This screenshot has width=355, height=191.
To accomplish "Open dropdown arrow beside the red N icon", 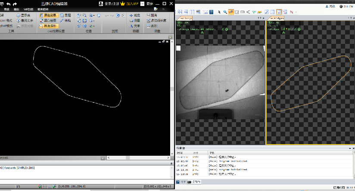I will [296, 12].
